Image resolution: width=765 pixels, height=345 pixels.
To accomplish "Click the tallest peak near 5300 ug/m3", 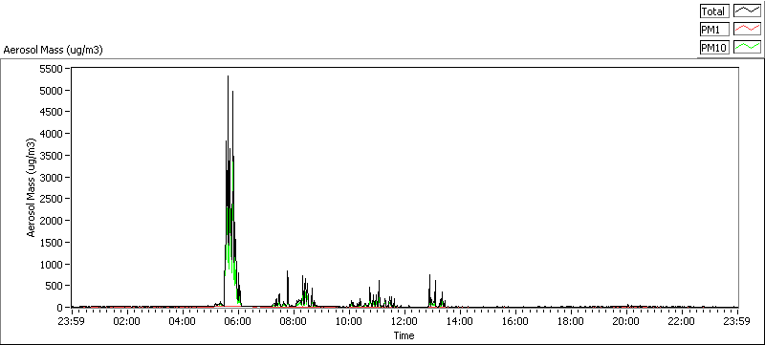I will point(228,76).
